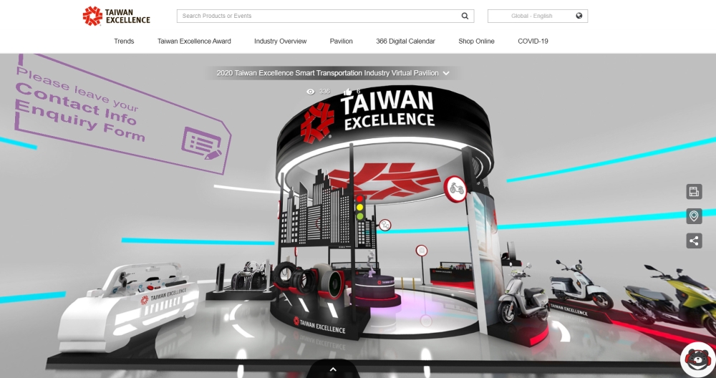
Task: Open the 366 Digital Calendar link
Action: [405, 42]
